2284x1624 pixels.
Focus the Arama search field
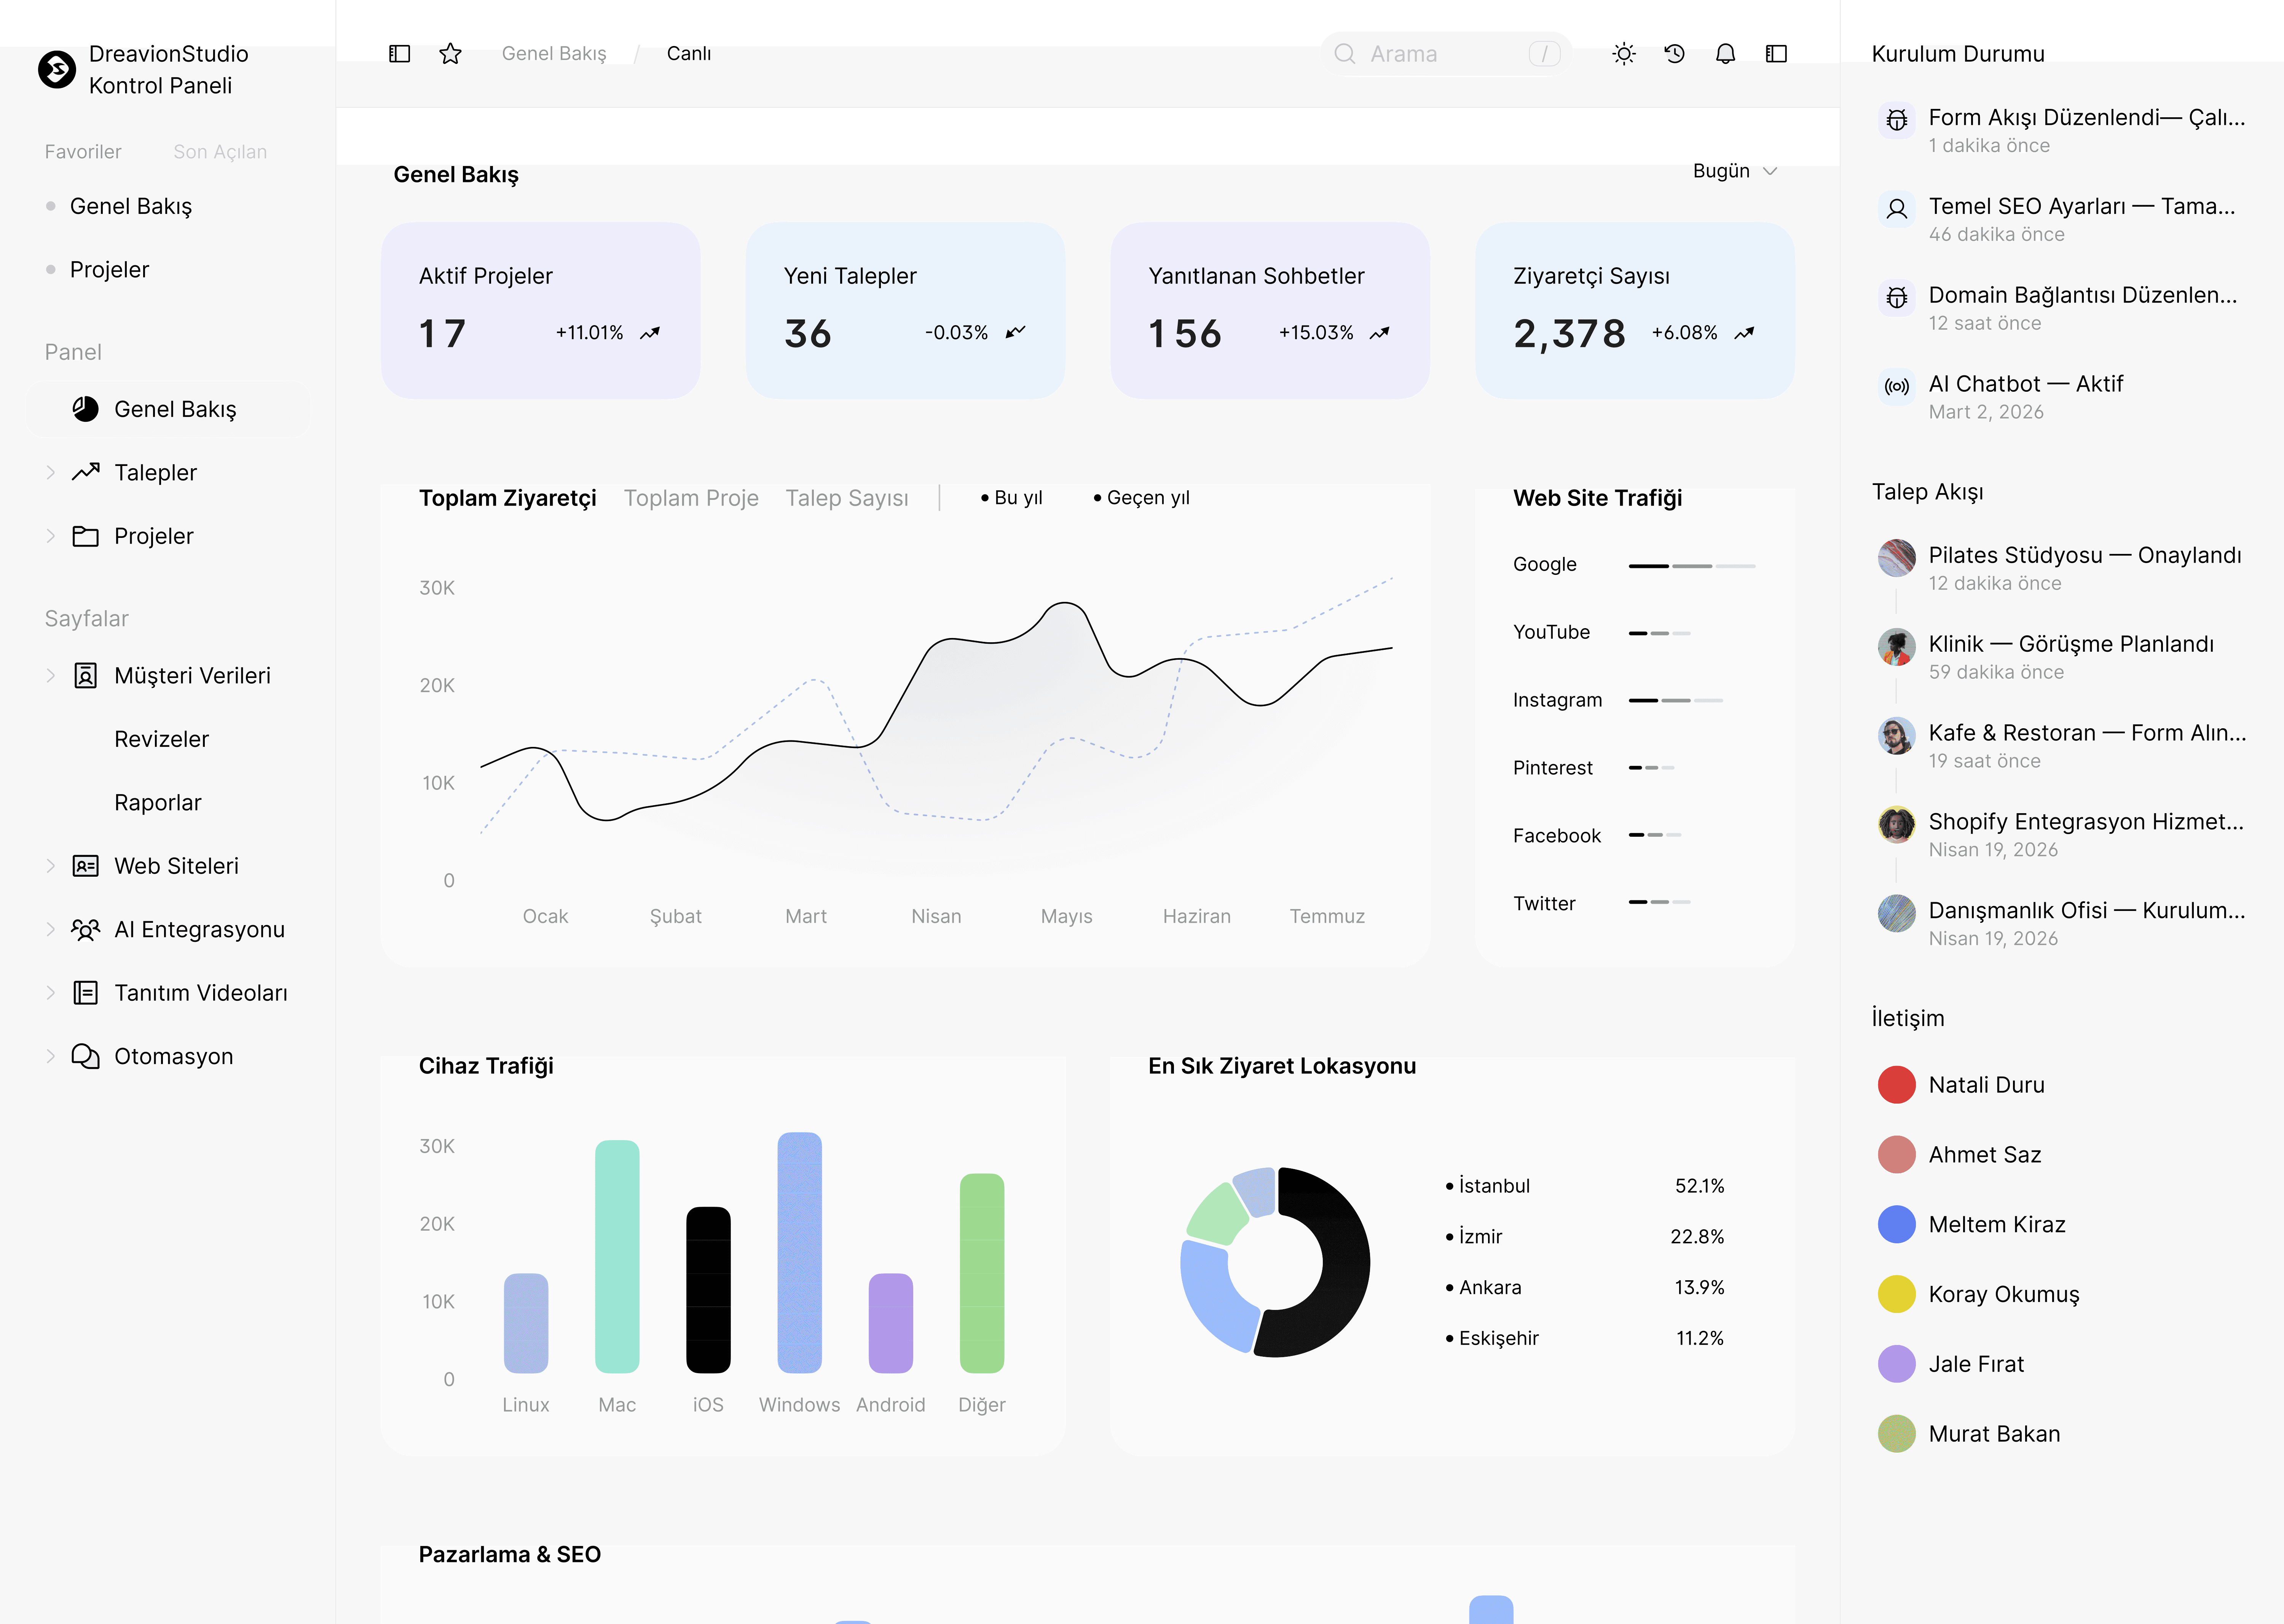1446,54
